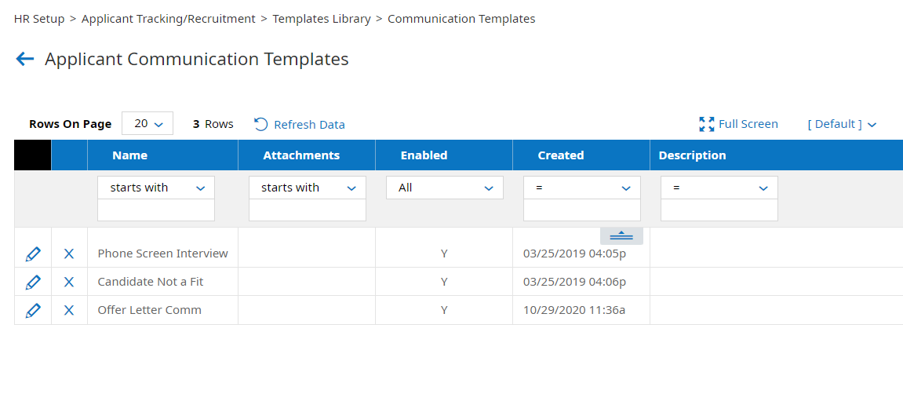Open the Rows On Page dropdown
The width and height of the screenshot is (903, 394).
point(147,124)
